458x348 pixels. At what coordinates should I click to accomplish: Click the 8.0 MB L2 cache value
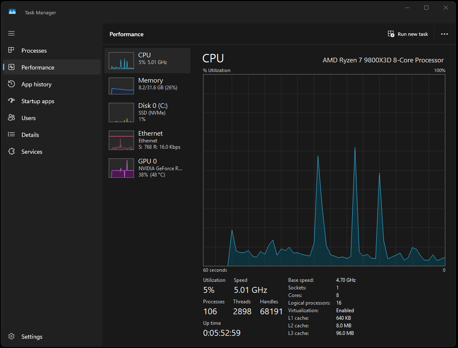click(344, 326)
